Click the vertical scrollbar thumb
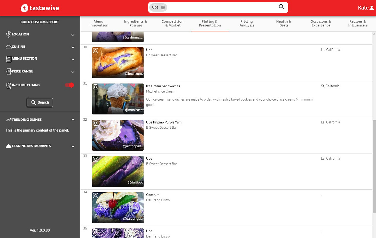Screen dimensions: 376x238 [x=374, y=167]
